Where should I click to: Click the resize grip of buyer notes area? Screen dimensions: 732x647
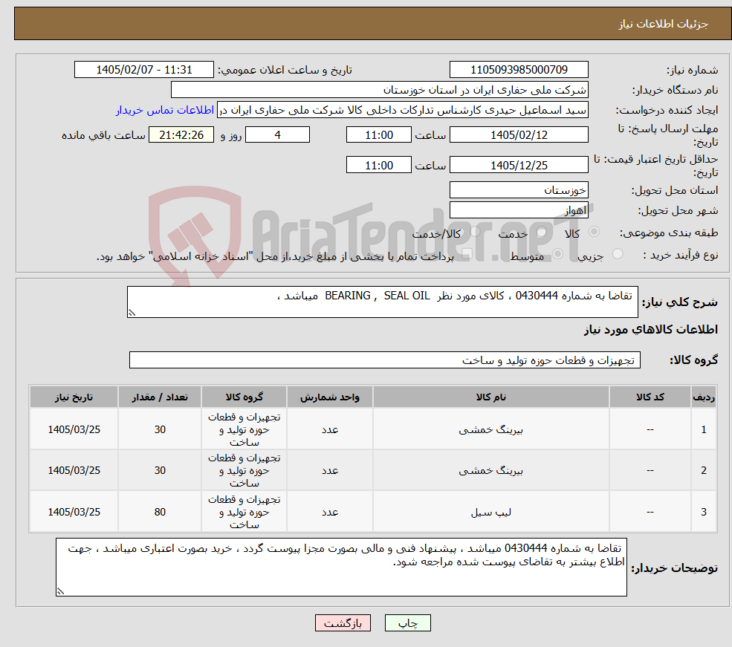tap(60, 591)
